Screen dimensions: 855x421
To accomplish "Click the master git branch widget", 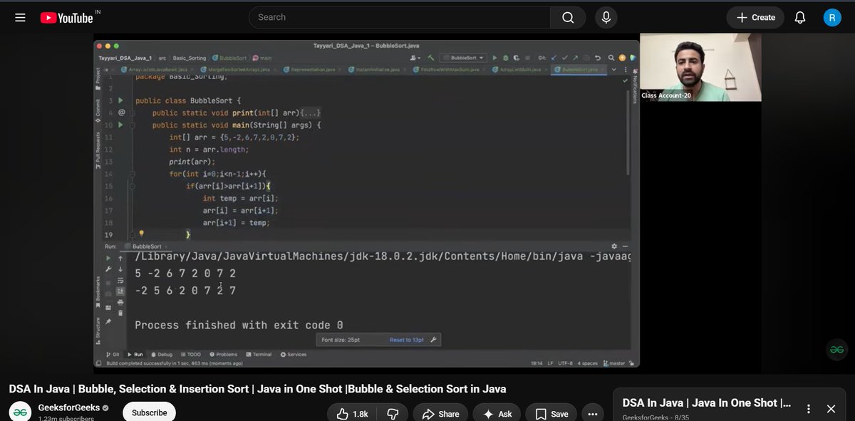I will click(x=614, y=363).
